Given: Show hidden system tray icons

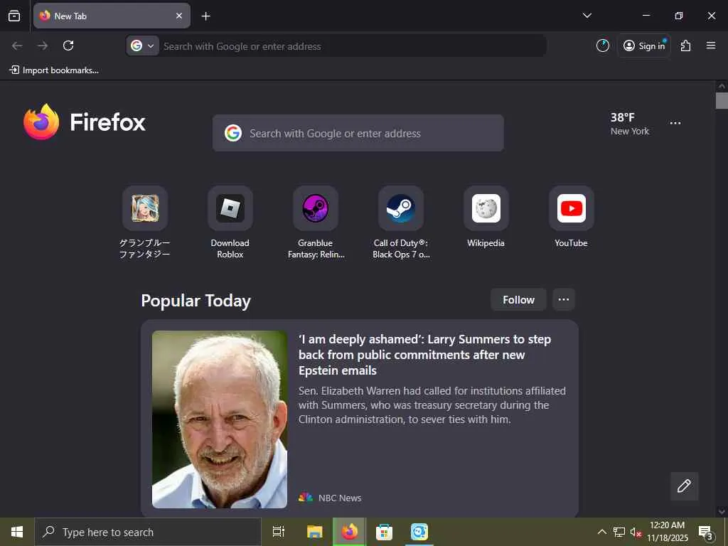Looking at the screenshot, I should click(601, 532).
